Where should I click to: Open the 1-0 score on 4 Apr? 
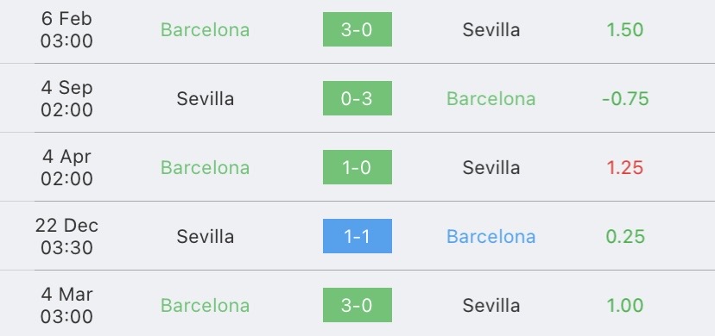coord(357,167)
